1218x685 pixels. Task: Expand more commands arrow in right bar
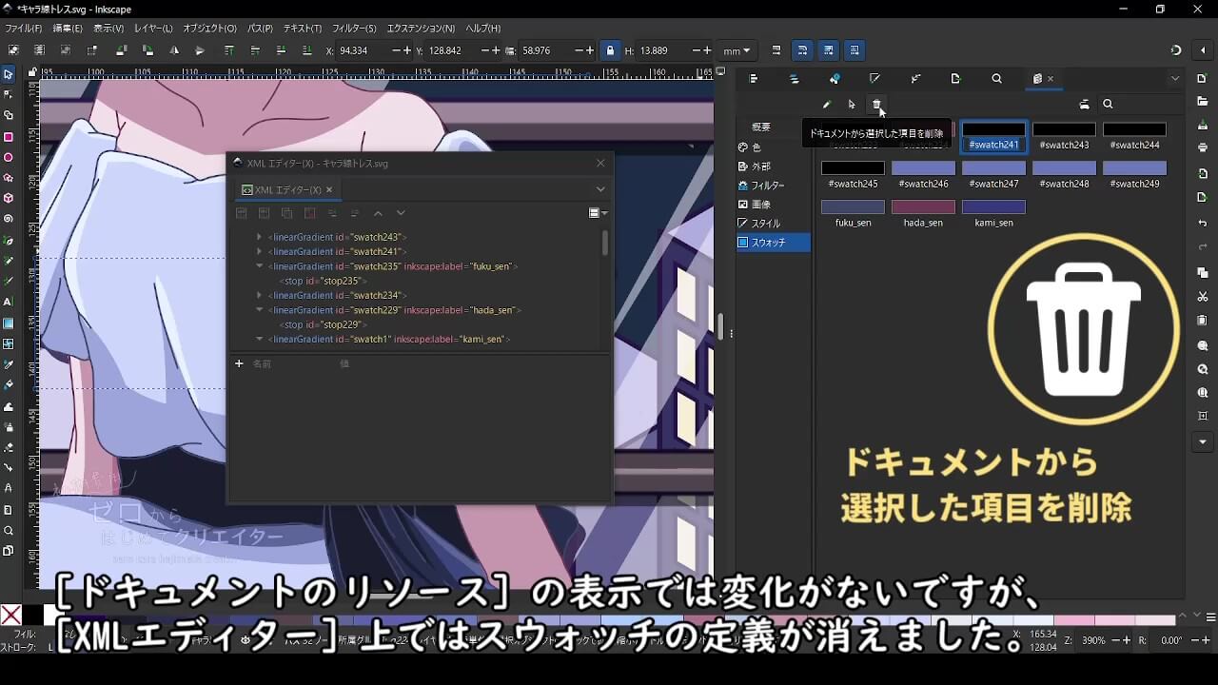[x=1203, y=441]
